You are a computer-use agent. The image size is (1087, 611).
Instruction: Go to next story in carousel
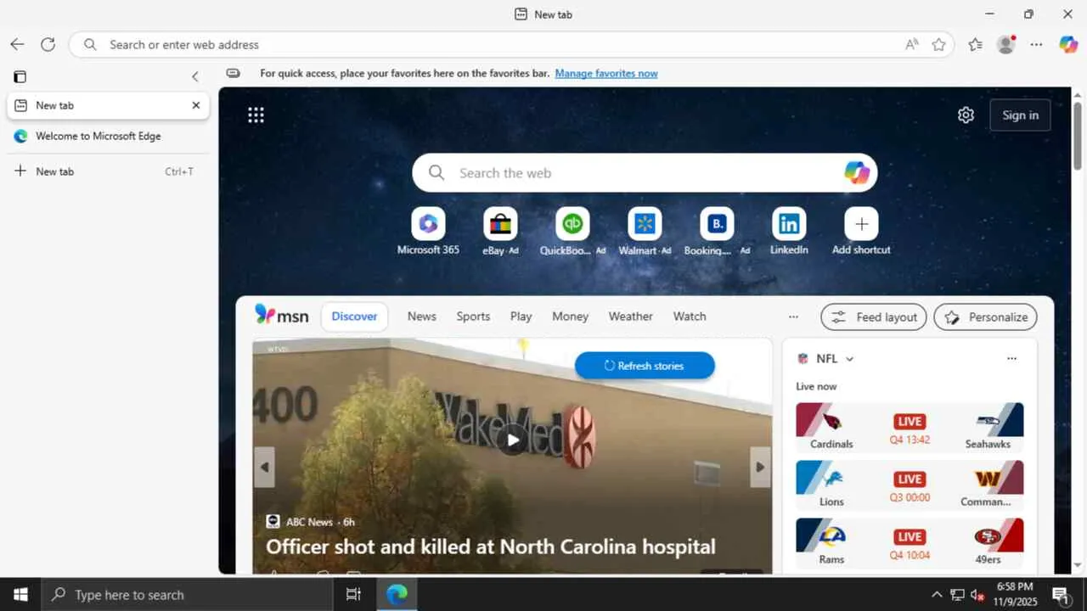click(x=760, y=467)
